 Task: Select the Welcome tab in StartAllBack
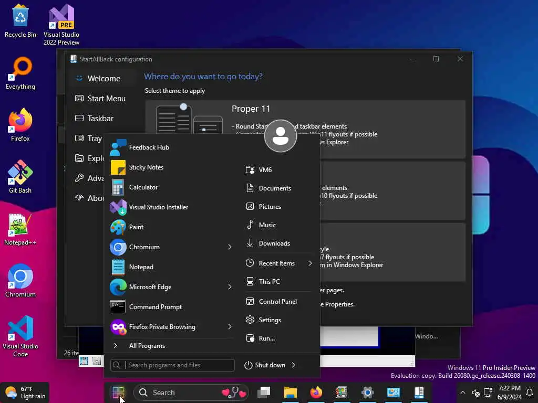point(104,79)
